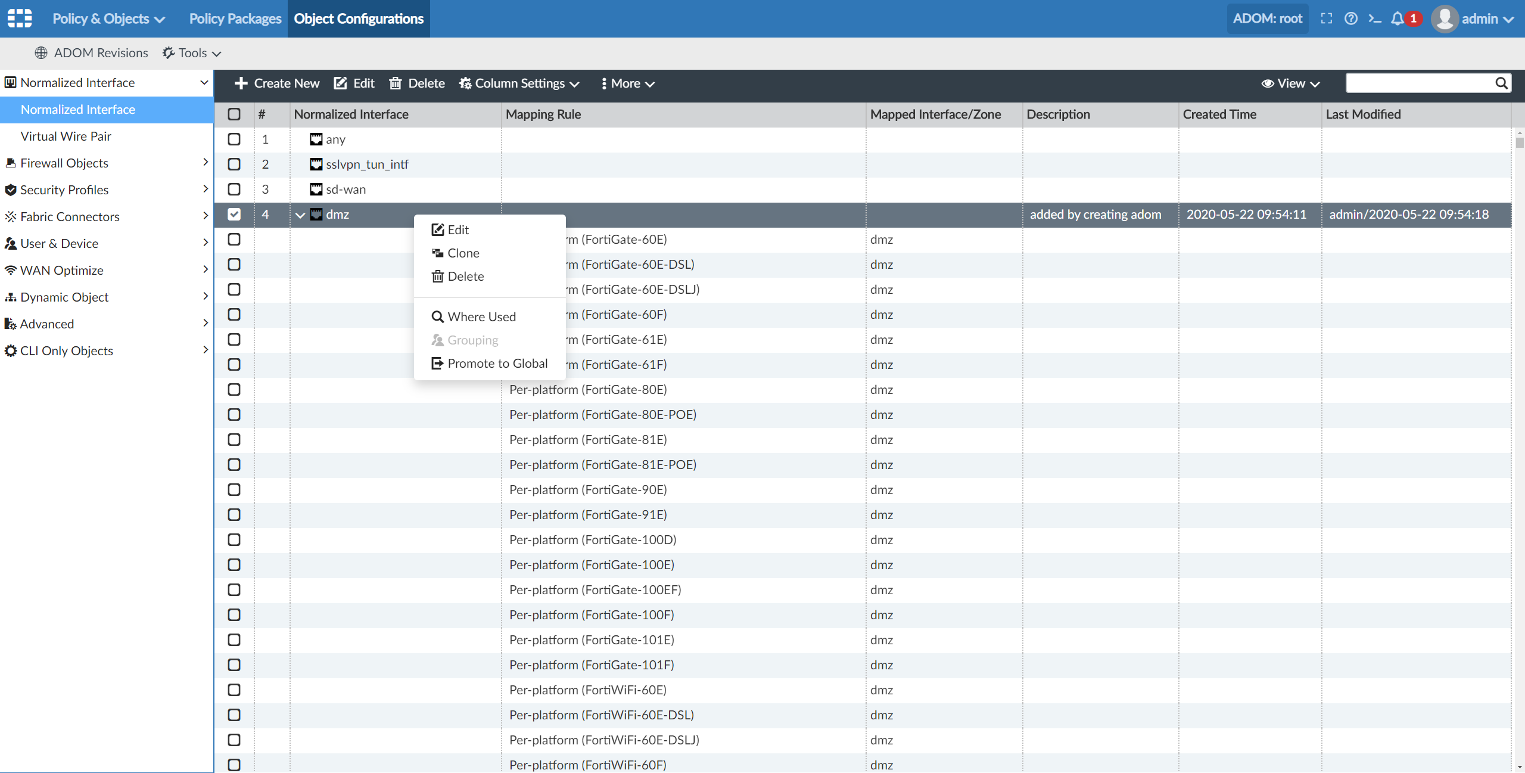Open the admin account dropdown
Screen dimensions: 1525x773
(x=1487, y=18)
